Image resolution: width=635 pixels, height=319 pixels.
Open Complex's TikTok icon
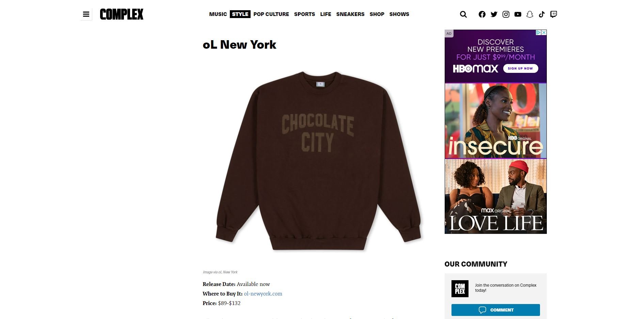click(542, 14)
